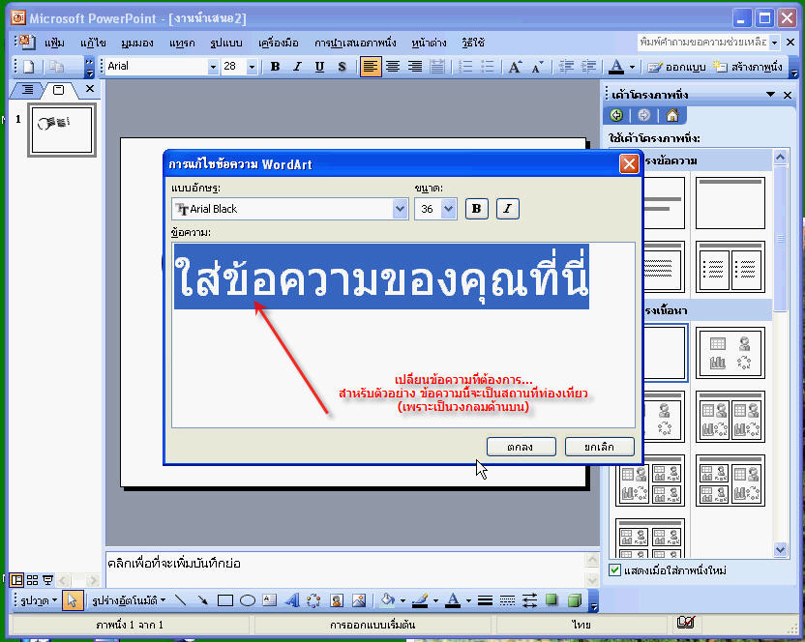Image resolution: width=805 pixels, height=642 pixels.
Task: Increase the font size
Action: click(515, 67)
